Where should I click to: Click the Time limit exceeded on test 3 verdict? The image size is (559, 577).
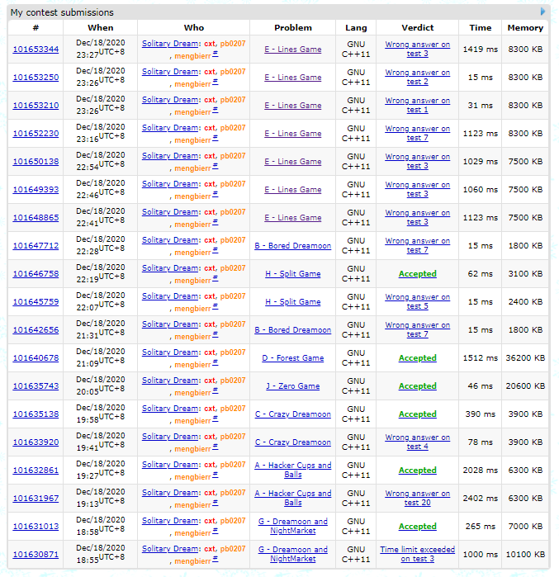point(417,554)
